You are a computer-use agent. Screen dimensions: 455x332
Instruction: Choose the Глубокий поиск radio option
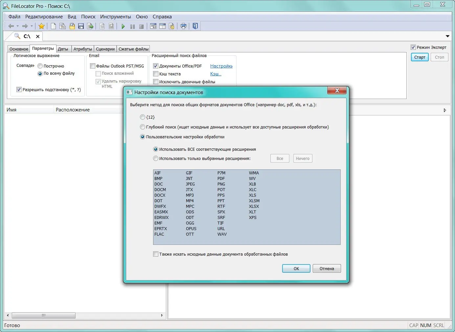[x=143, y=127]
